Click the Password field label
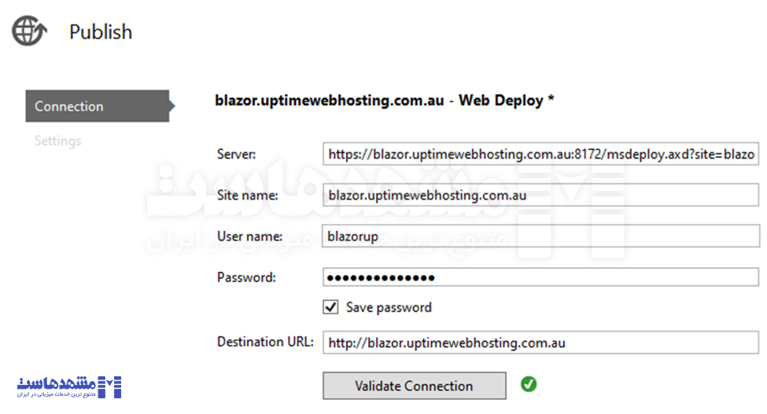This screenshot has height=414, width=767. (246, 277)
